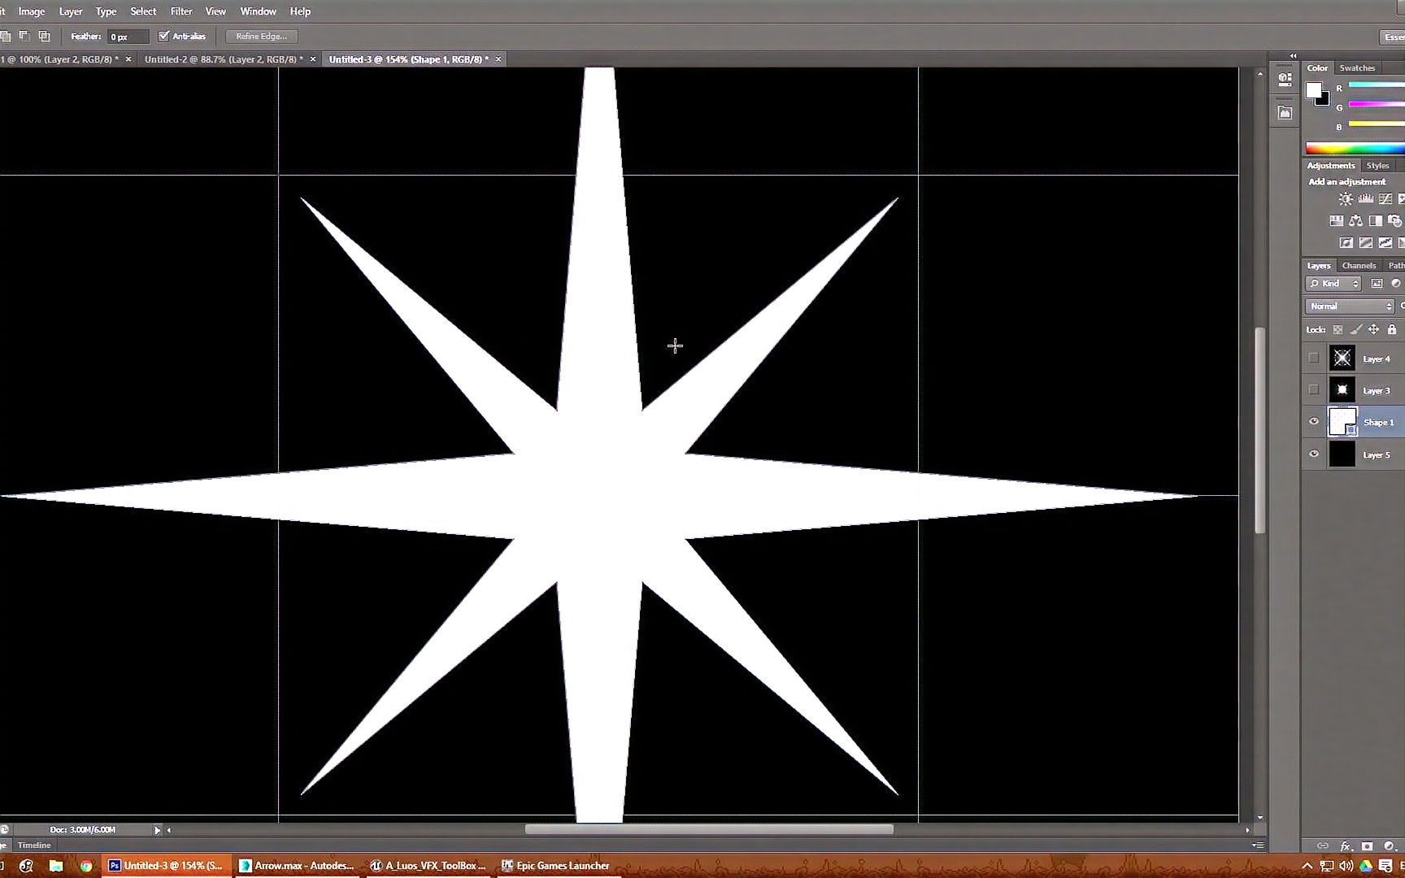Open the Levels adjustment
Screen dimensions: 1405x878
click(1366, 199)
